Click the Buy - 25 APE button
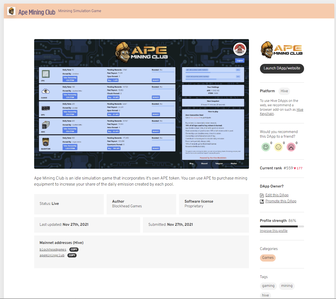The width and height of the screenshot is (336, 299). click(113, 114)
